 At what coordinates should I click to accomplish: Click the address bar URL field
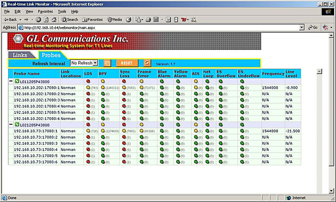tap(159, 27)
